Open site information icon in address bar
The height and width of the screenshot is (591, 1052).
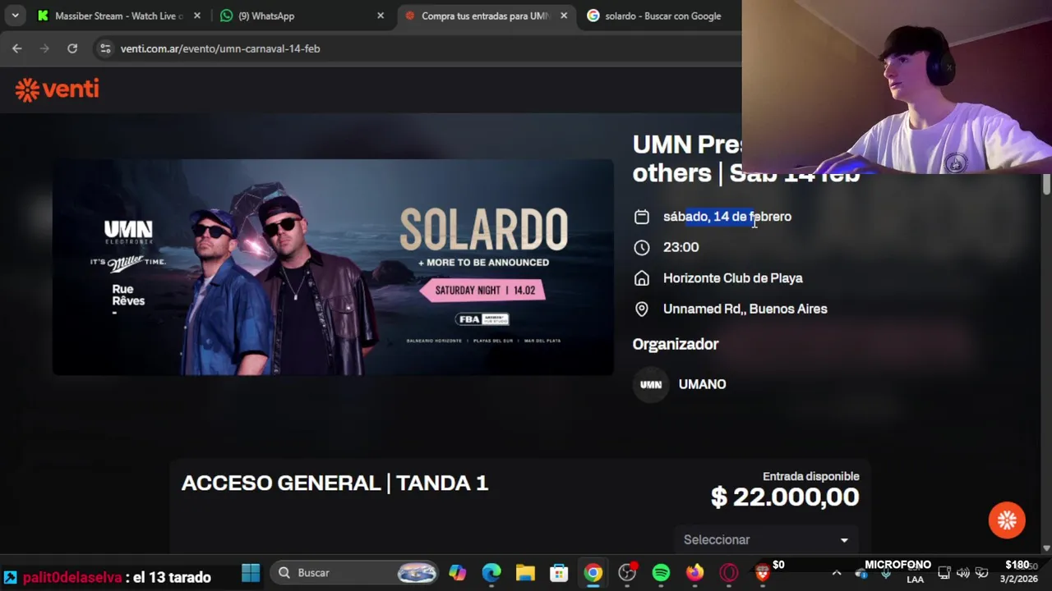click(105, 48)
